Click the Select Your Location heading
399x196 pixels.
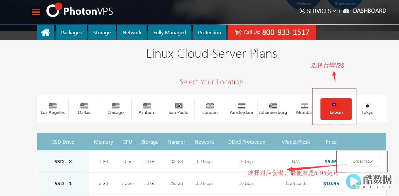click(211, 82)
